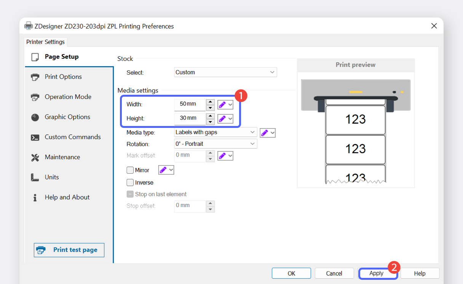Viewport: 463px width, 284px height.
Task: Click the Custom Commands terminal icon
Action: pyautogui.click(x=35, y=137)
